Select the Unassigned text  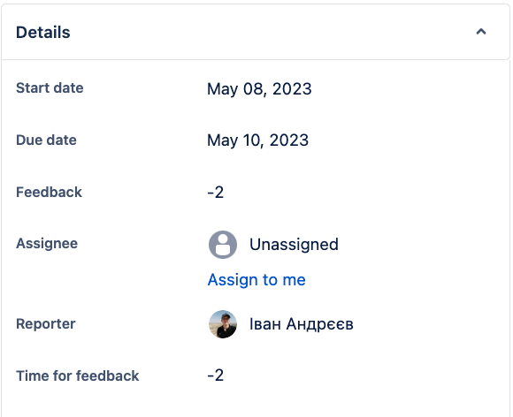(x=294, y=245)
